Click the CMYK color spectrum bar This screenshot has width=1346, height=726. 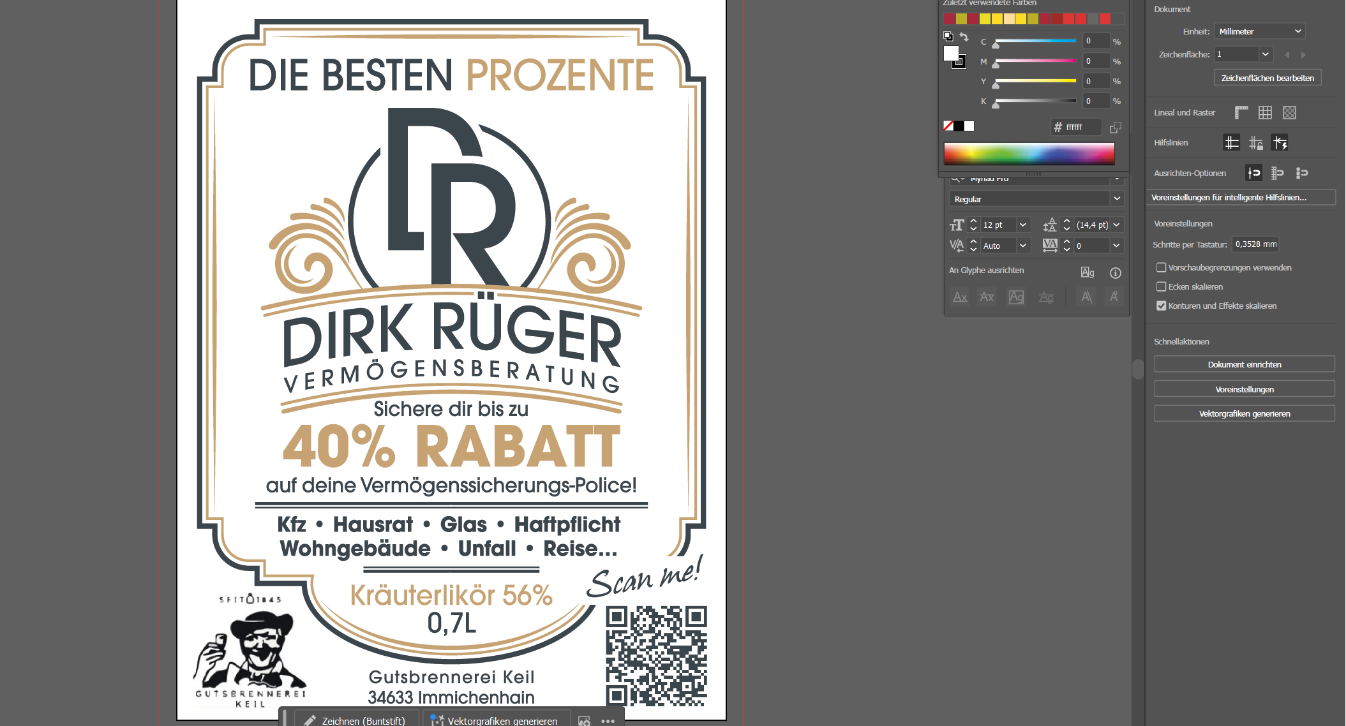pos(1029,153)
